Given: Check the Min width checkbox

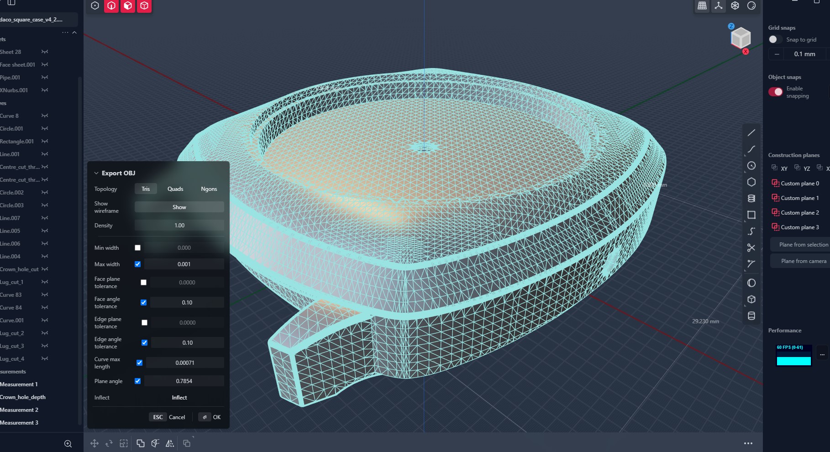Looking at the screenshot, I should tap(138, 248).
